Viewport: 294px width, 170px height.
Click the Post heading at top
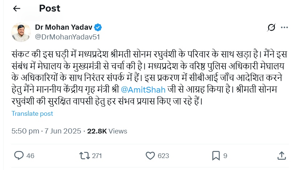click(50, 8)
